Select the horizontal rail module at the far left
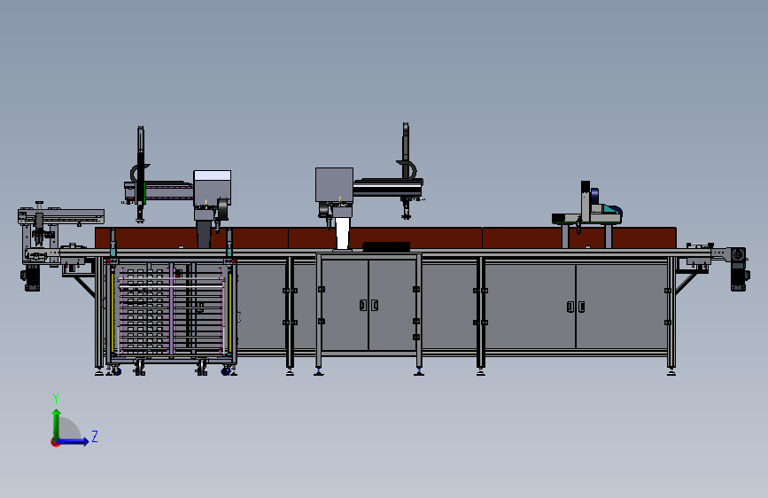768x498 pixels. [61, 216]
